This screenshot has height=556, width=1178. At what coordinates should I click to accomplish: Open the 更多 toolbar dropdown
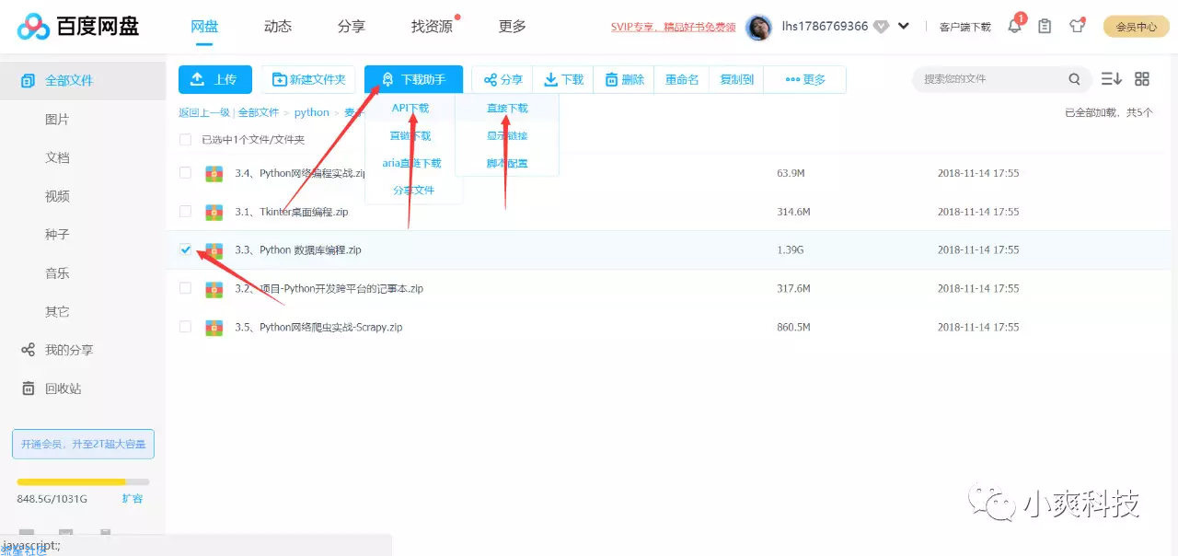coord(805,80)
